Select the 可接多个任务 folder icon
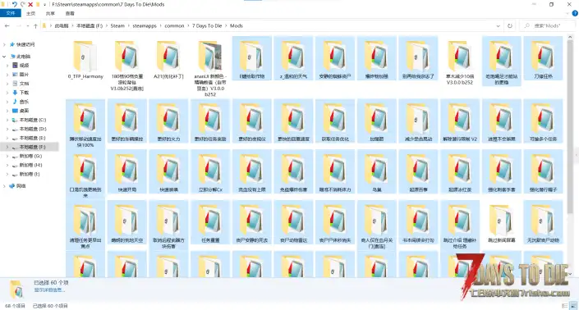The height and width of the screenshot is (310, 579). pyautogui.click(x=543, y=119)
